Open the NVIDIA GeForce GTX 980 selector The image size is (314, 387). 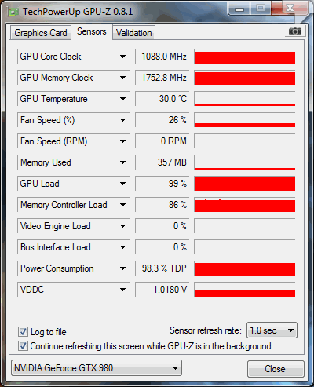coord(97,368)
